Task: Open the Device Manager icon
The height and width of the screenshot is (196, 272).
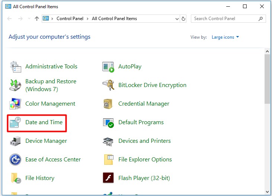Action: tap(15, 141)
